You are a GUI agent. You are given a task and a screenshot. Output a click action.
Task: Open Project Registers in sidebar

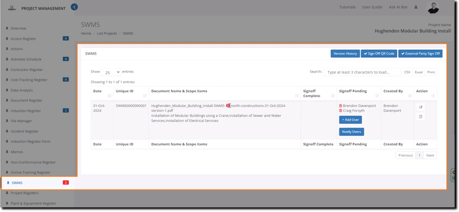point(24,193)
